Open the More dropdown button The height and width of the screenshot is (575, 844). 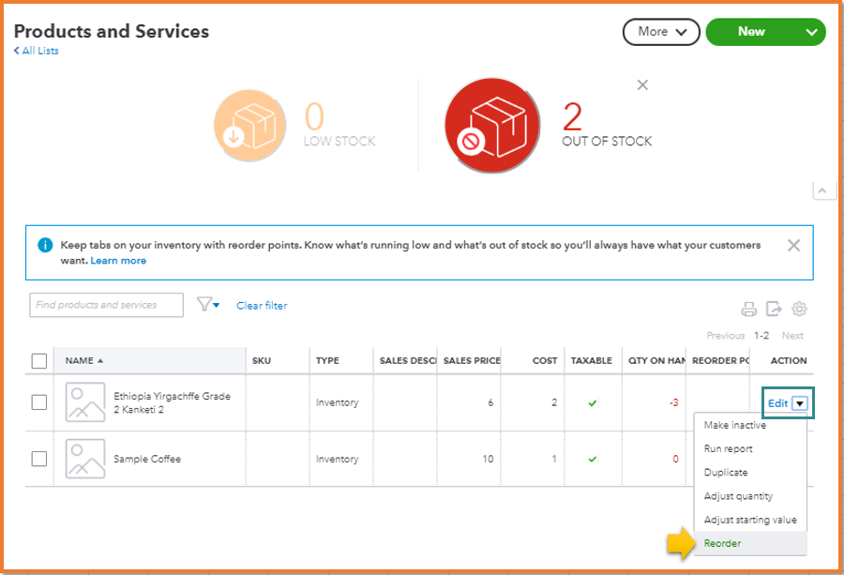pos(661,32)
